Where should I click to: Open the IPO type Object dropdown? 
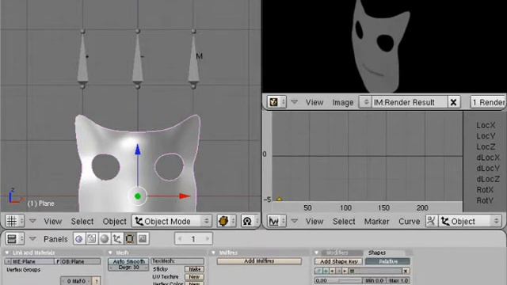tap(470, 221)
